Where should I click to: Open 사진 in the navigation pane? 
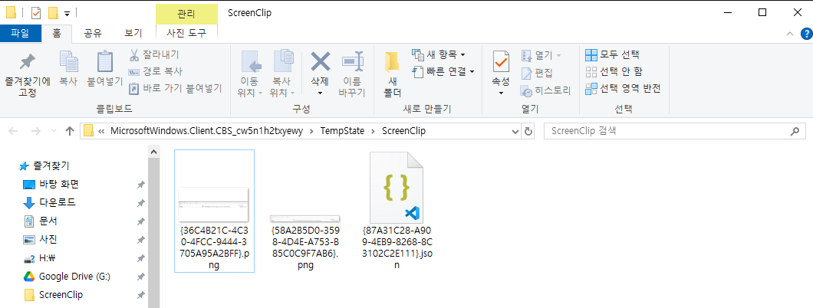(41, 239)
